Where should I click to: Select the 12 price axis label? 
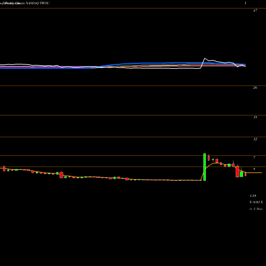click(x=255, y=139)
